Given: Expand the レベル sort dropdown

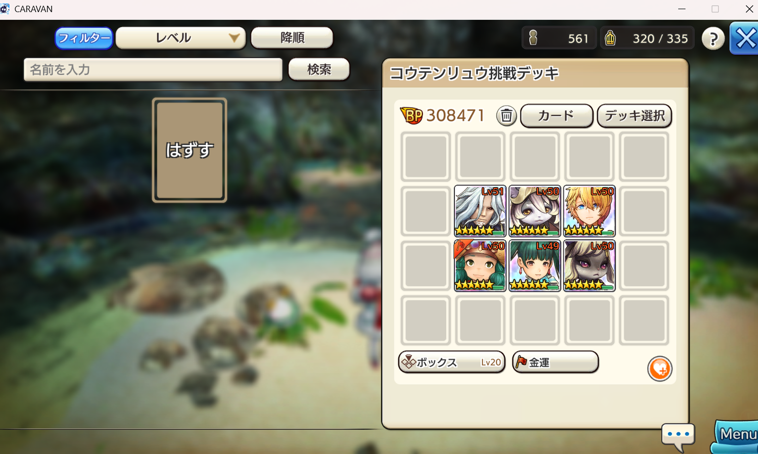Looking at the screenshot, I should (x=181, y=38).
